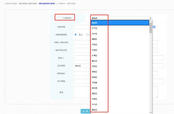The width and height of the screenshot is (174, 114).
Task: Click the 上一步 button
Action: (x=85, y=111)
